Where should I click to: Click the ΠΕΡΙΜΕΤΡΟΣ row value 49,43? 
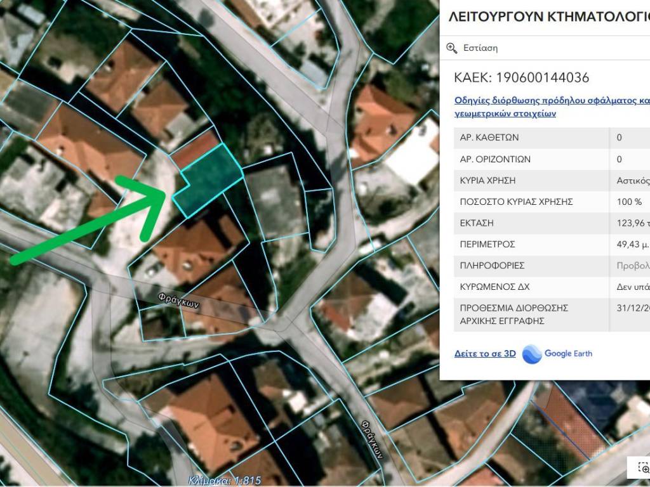632,244
